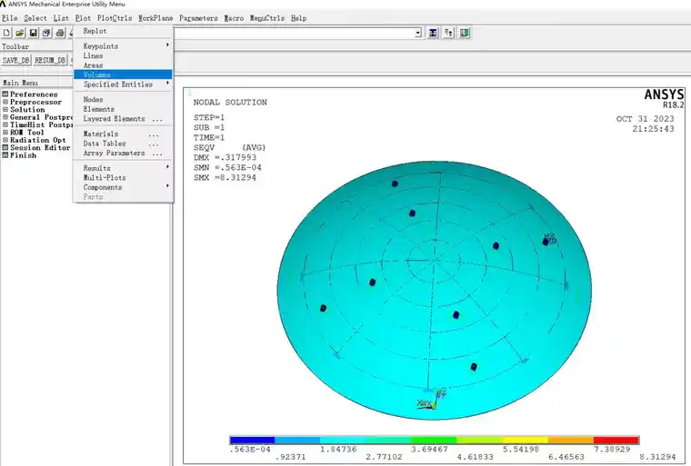This screenshot has height=466, width=691.
Task: Click the SEQV (AVG) label
Action: [x=230, y=147]
